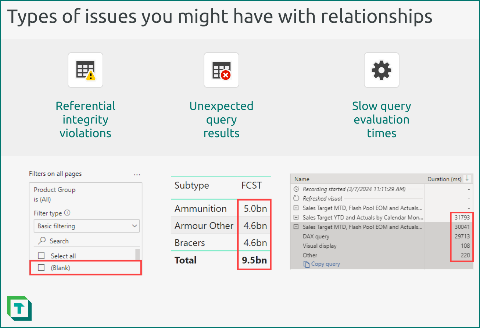This screenshot has height=328, width=480.
Task: Click the info icon next to Filter type
Action: [x=67, y=212]
